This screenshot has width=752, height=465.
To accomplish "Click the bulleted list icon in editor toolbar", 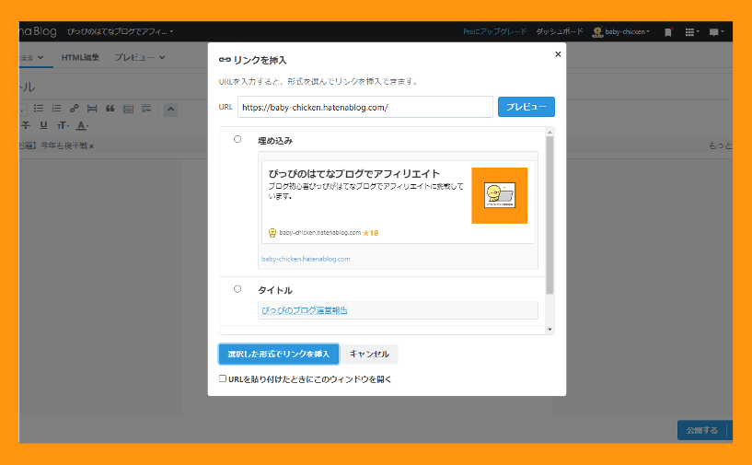I will tap(39, 109).
